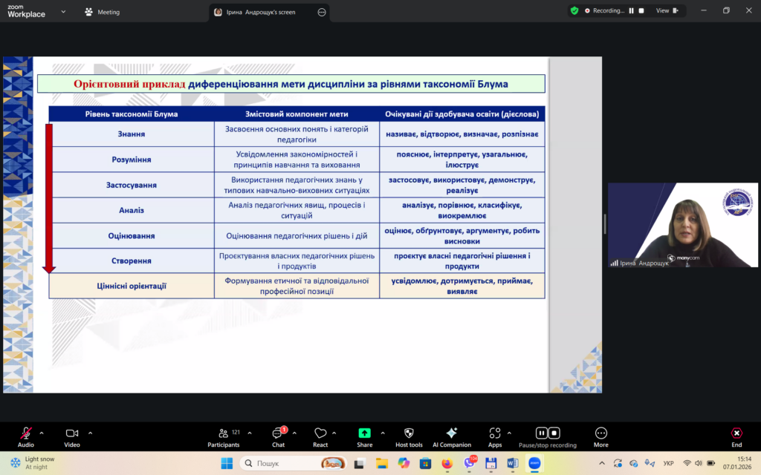The height and width of the screenshot is (475, 761).
Task: Pause the recording in bottom toolbar
Action: 542,433
